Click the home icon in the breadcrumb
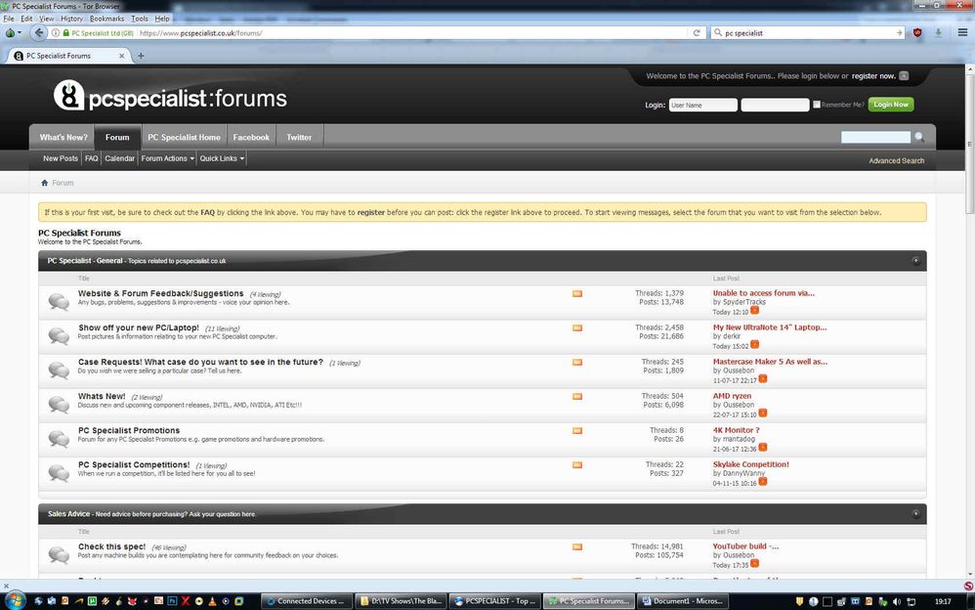The height and width of the screenshot is (610, 975). coord(44,183)
